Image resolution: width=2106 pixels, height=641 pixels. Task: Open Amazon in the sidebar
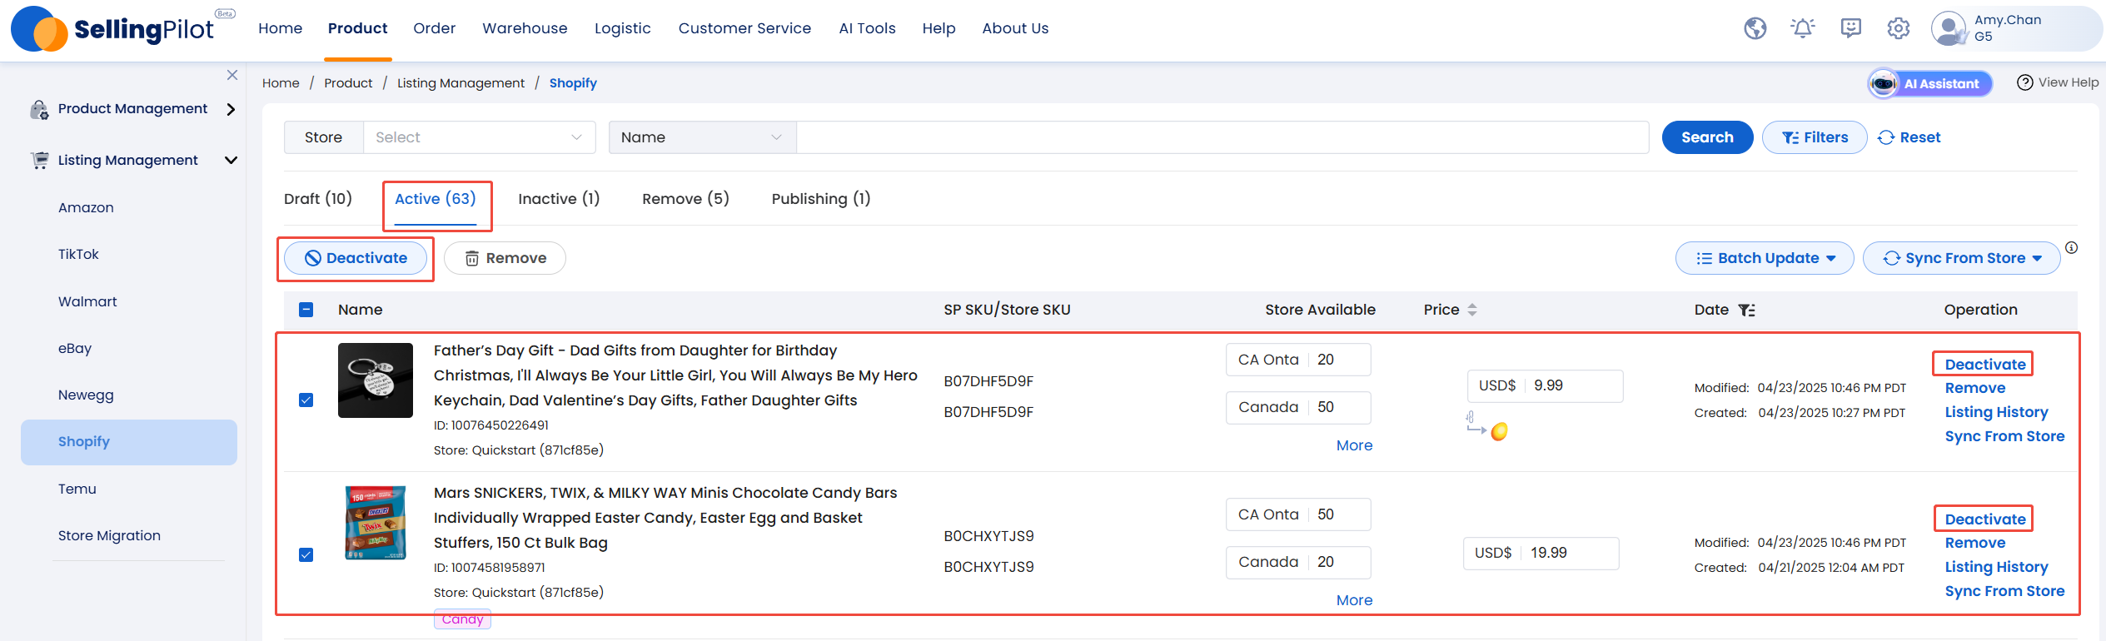(86, 207)
